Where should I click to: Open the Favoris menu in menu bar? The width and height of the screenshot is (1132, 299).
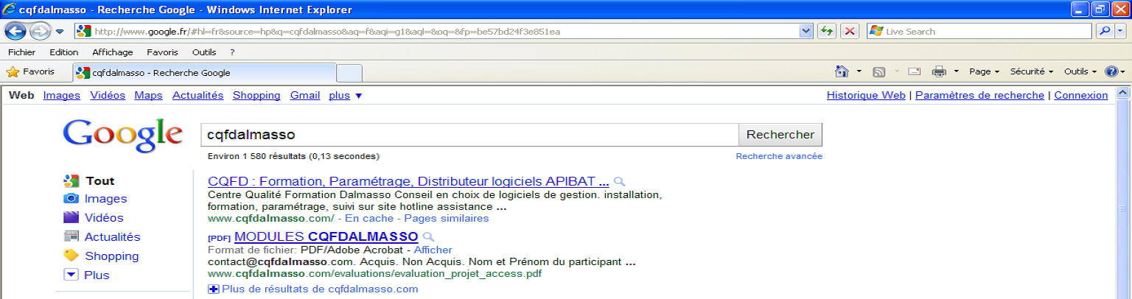pos(162,52)
